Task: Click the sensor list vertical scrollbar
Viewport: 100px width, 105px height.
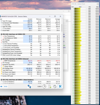Action: pos(62,28)
